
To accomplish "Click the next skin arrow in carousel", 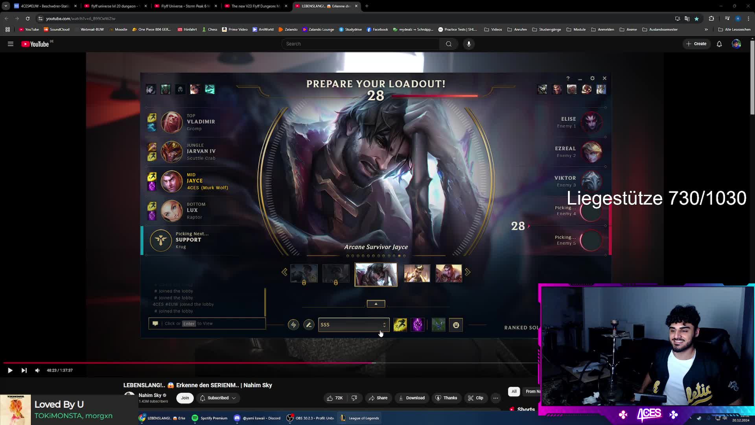I will click(x=468, y=272).
